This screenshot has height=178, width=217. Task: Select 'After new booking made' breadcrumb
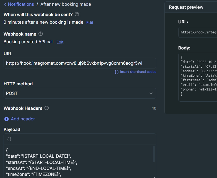pyautogui.click(x=66, y=4)
